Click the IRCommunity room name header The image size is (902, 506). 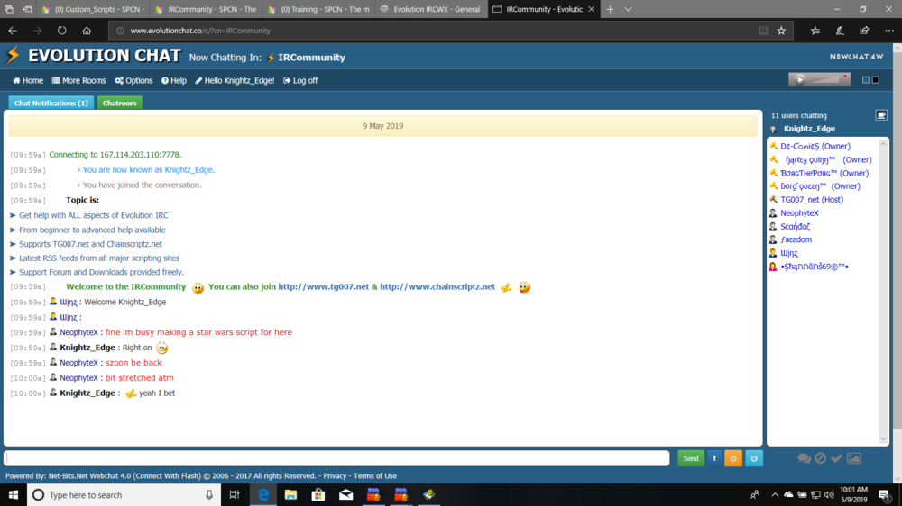coord(311,58)
